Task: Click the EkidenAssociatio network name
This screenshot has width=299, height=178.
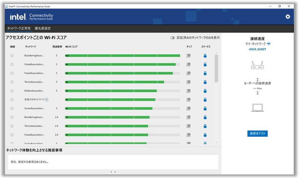Action: [34, 91]
